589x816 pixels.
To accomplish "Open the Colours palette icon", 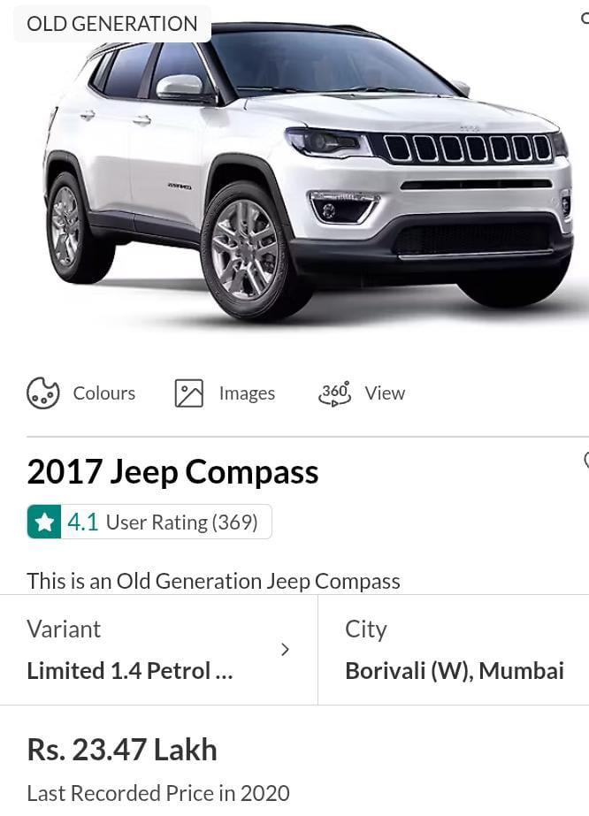I will coord(42,393).
